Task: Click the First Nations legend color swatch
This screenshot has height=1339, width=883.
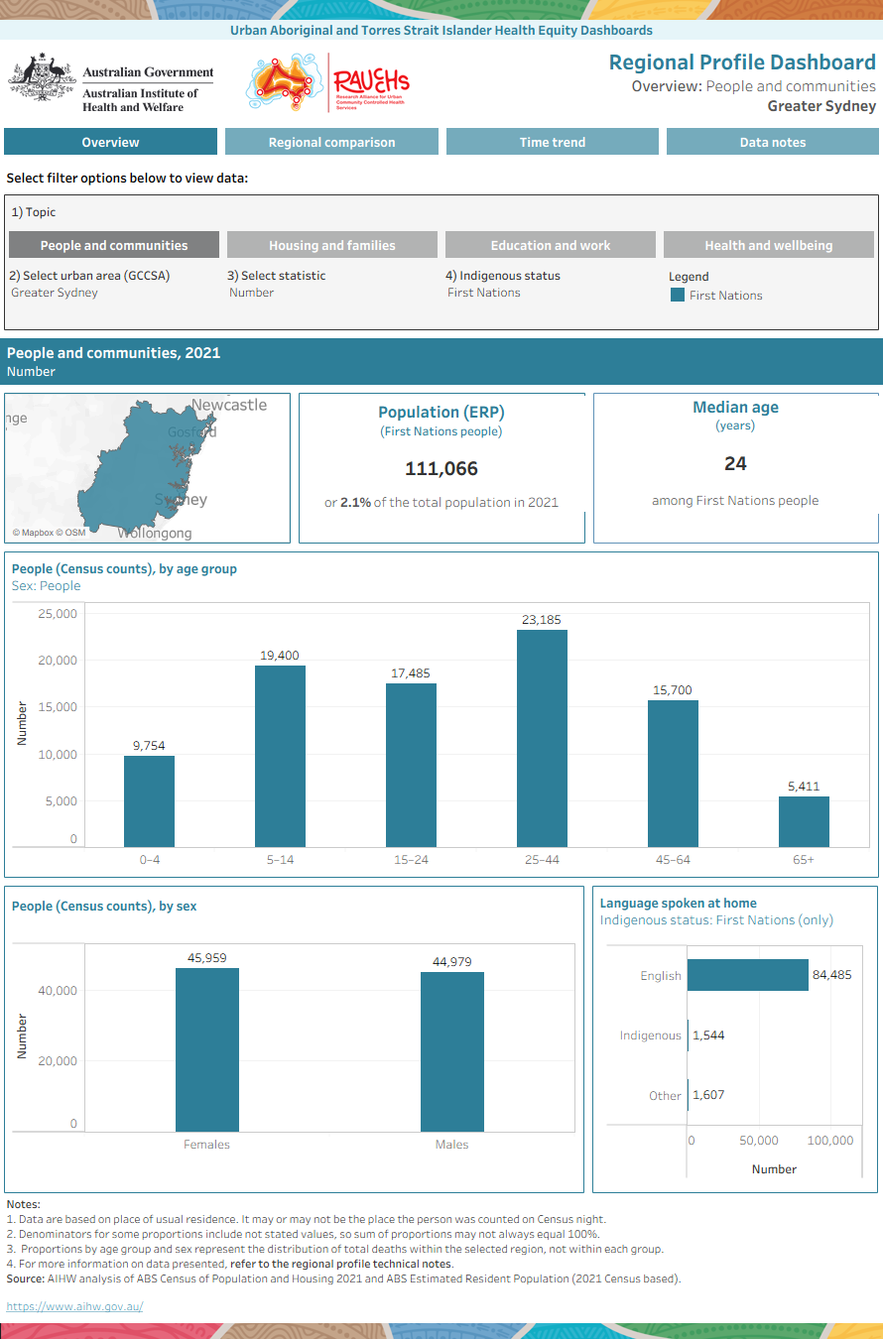Action: pyautogui.click(x=678, y=295)
